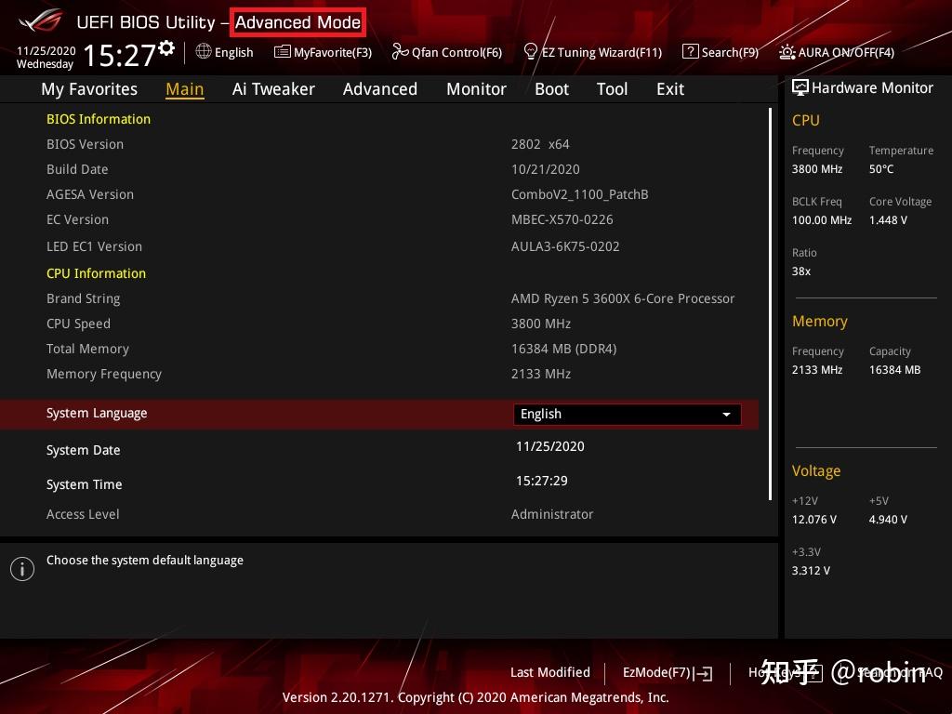952x714 pixels.
Task: Click the MyFavorite list icon
Action: coord(283,52)
